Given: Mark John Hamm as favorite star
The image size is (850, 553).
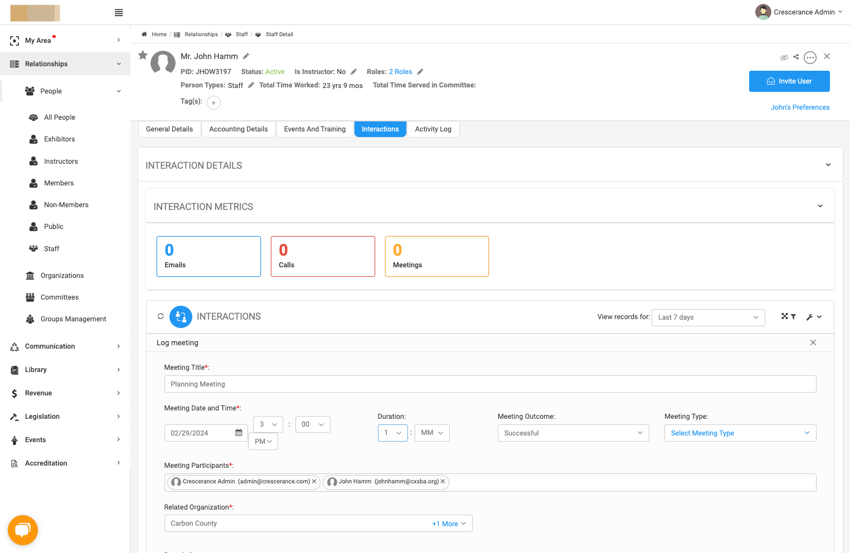Looking at the screenshot, I should [143, 55].
